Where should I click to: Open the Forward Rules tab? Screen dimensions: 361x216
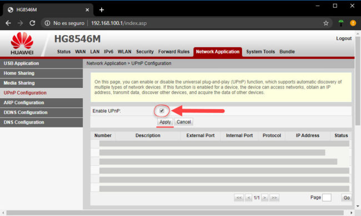point(174,52)
